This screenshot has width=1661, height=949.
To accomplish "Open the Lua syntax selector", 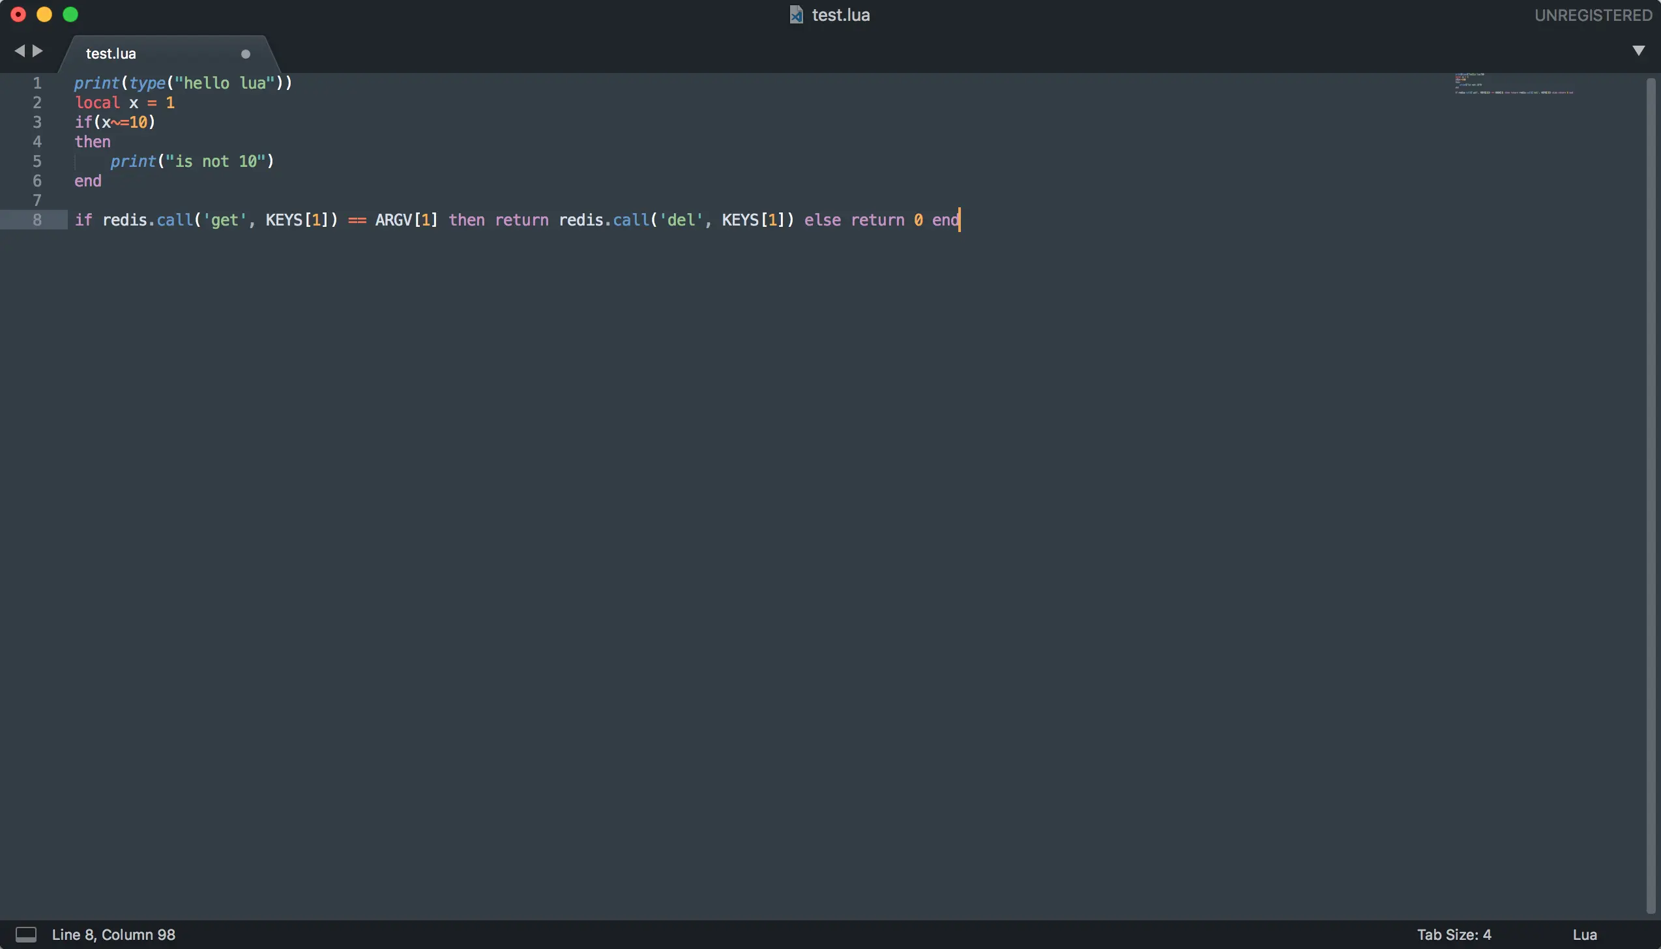I will [x=1584, y=934].
